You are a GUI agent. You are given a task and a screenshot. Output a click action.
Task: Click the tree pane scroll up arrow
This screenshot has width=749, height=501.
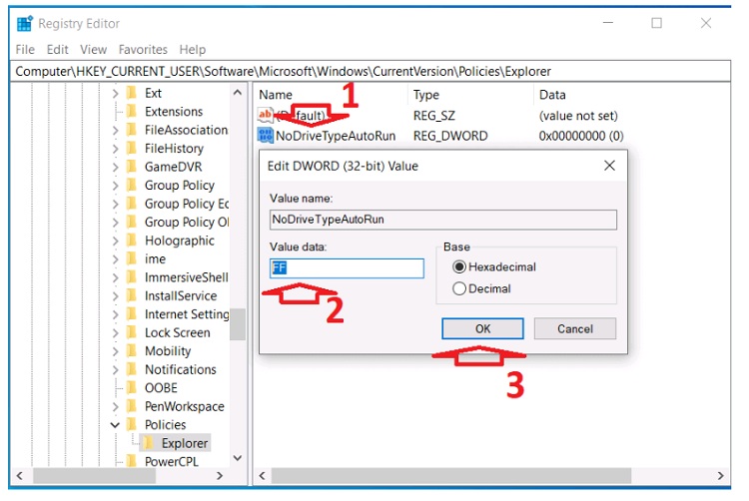pos(238,92)
